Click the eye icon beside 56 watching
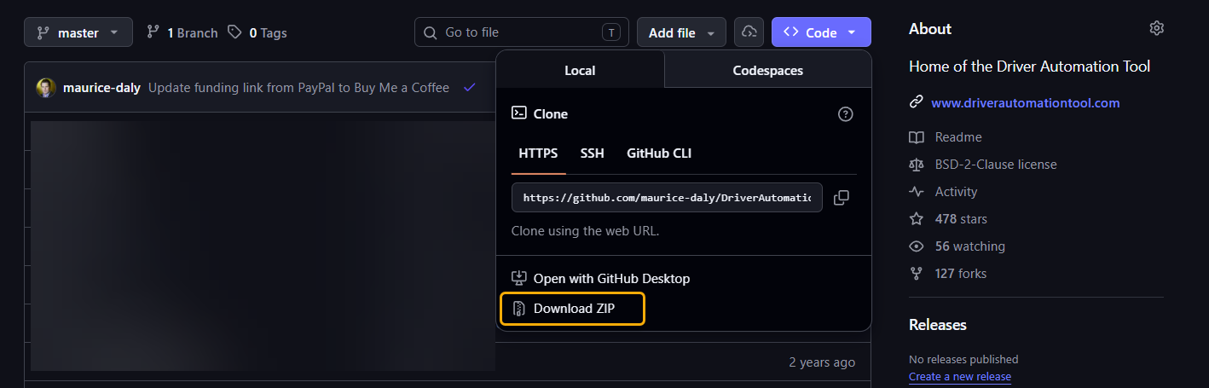 click(x=917, y=246)
